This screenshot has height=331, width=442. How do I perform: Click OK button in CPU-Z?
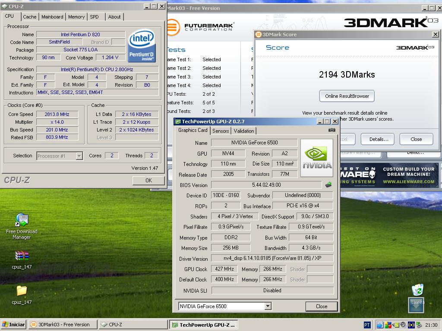148,181
